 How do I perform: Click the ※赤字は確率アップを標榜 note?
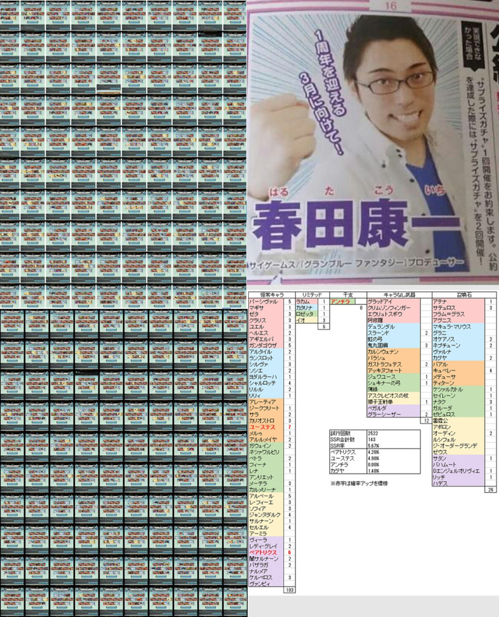(359, 483)
